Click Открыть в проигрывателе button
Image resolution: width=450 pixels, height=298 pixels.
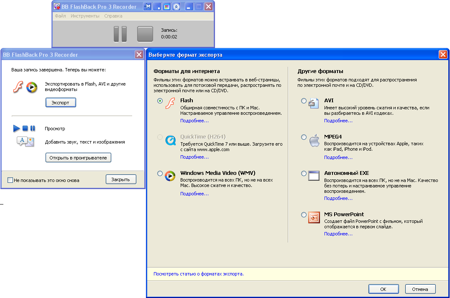[78, 157]
